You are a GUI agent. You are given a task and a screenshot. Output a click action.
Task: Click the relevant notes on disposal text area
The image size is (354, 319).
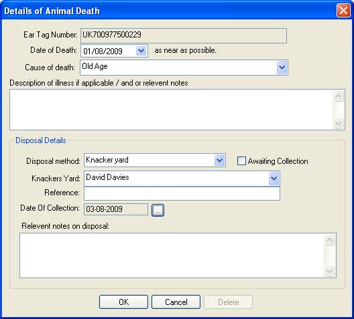click(x=172, y=255)
